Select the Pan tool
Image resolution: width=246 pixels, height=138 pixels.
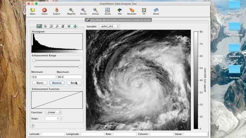coord(120,11)
